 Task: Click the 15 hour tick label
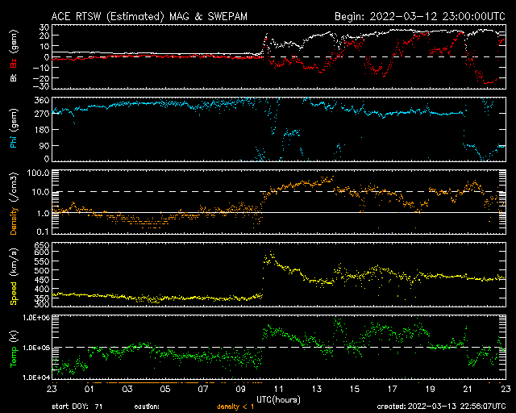coord(354,390)
